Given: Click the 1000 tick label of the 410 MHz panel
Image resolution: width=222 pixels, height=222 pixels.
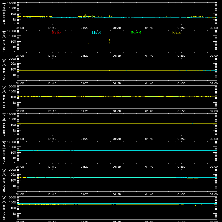Looking at the screenshot, I should (x=12, y=36).
